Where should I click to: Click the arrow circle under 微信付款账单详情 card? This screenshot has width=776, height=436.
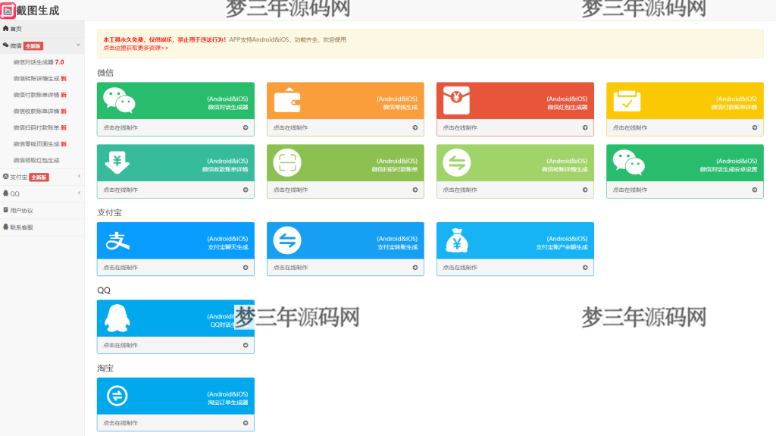coord(755,128)
